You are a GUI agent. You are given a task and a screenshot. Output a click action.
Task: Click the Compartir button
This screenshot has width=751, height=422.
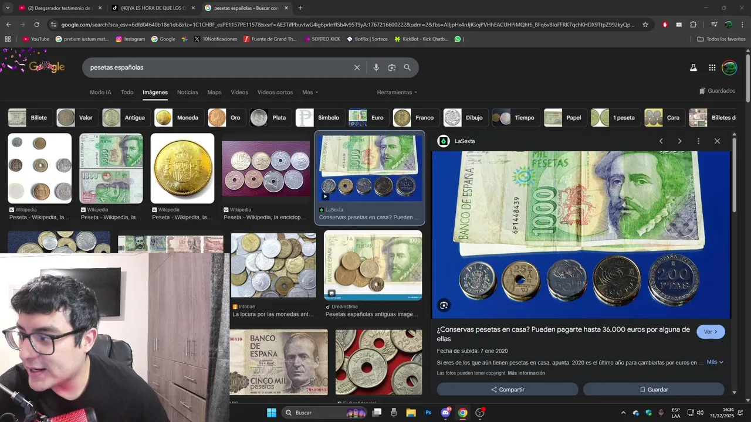coord(508,389)
